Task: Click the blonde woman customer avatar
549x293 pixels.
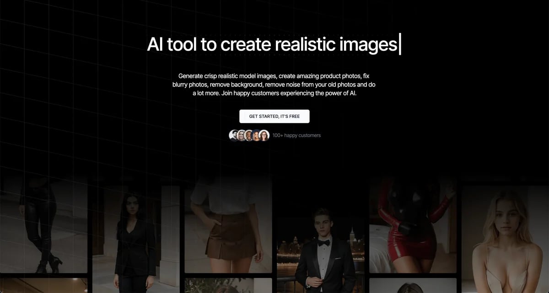Action: coord(241,135)
